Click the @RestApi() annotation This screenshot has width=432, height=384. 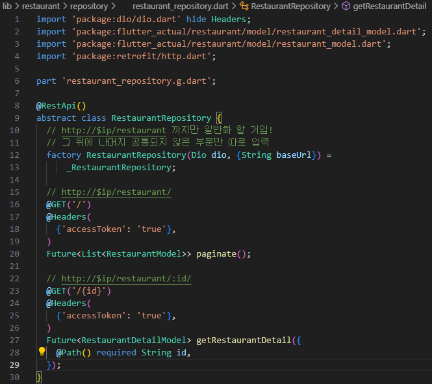coord(61,106)
